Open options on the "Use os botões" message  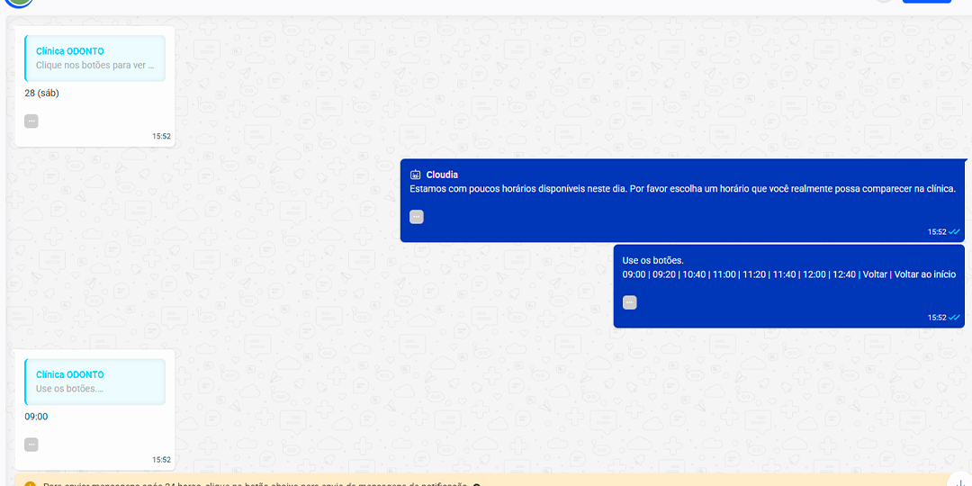tap(629, 302)
